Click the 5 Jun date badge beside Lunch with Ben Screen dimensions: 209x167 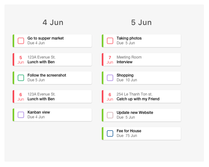click(x=21, y=60)
